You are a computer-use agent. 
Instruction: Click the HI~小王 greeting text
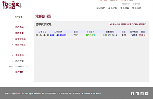click(19, 17)
